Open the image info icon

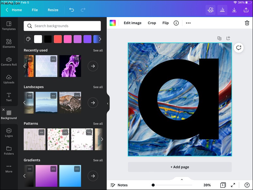point(176,23)
